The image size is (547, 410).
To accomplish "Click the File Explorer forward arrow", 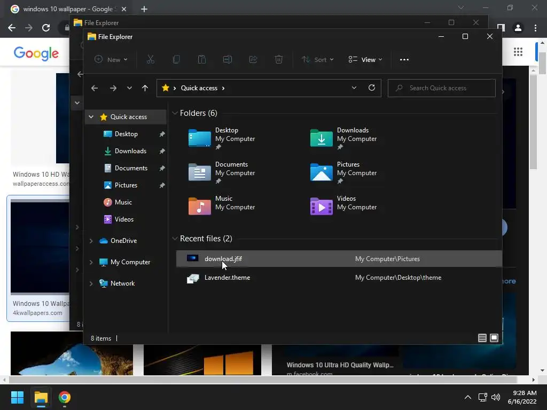I will [113, 88].
